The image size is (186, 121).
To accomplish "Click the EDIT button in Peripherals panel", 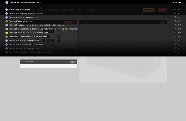I will (73, 62).
